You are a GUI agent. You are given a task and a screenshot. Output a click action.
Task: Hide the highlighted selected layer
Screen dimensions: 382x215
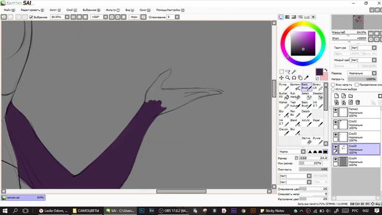click(335, 147)
